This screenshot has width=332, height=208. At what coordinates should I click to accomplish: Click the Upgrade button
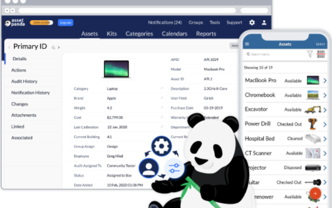(x=65, y=22)
